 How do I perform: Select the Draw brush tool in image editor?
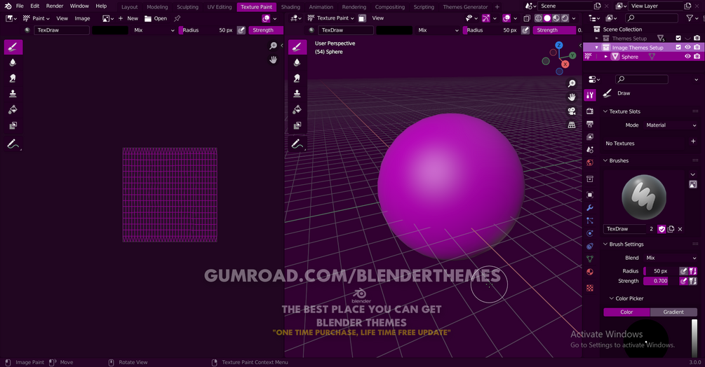(x=13, y=47)
